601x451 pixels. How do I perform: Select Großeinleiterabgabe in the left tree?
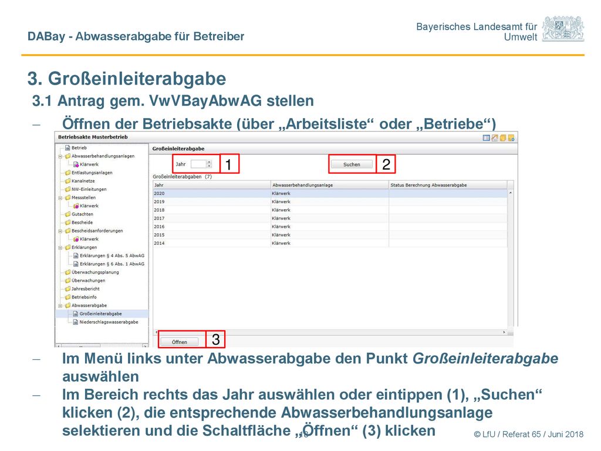coord(100,314)
